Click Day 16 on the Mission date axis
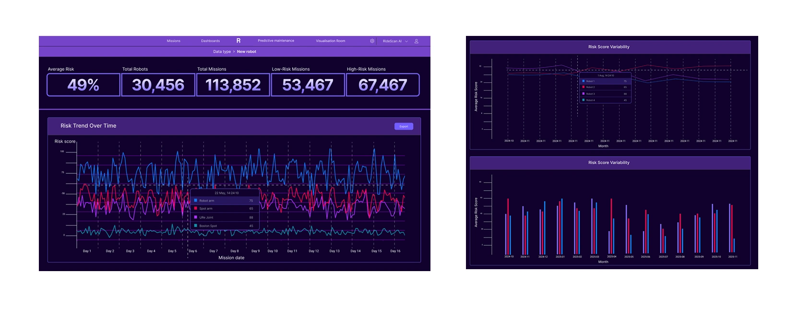This screenshot has height=319, width=799. [x=395, y=251]
